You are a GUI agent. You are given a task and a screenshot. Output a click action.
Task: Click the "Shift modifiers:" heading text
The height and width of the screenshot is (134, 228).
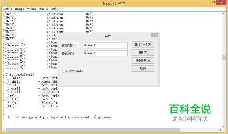20,74
